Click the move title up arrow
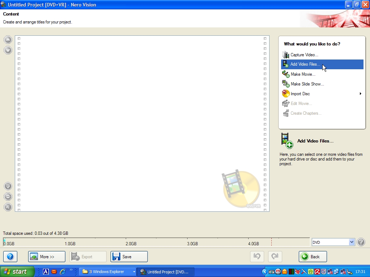 pyautogui.click(x=8, y=40)
